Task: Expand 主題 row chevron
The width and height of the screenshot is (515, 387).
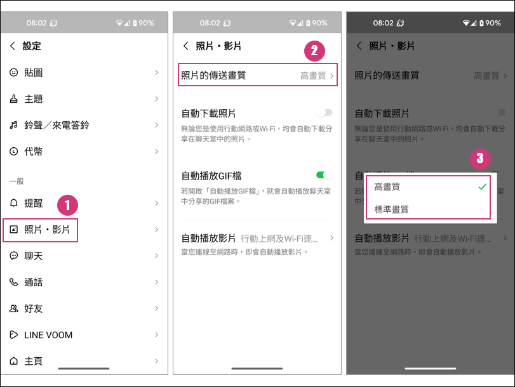Action: pyautogui.click(x=157, y=98)
